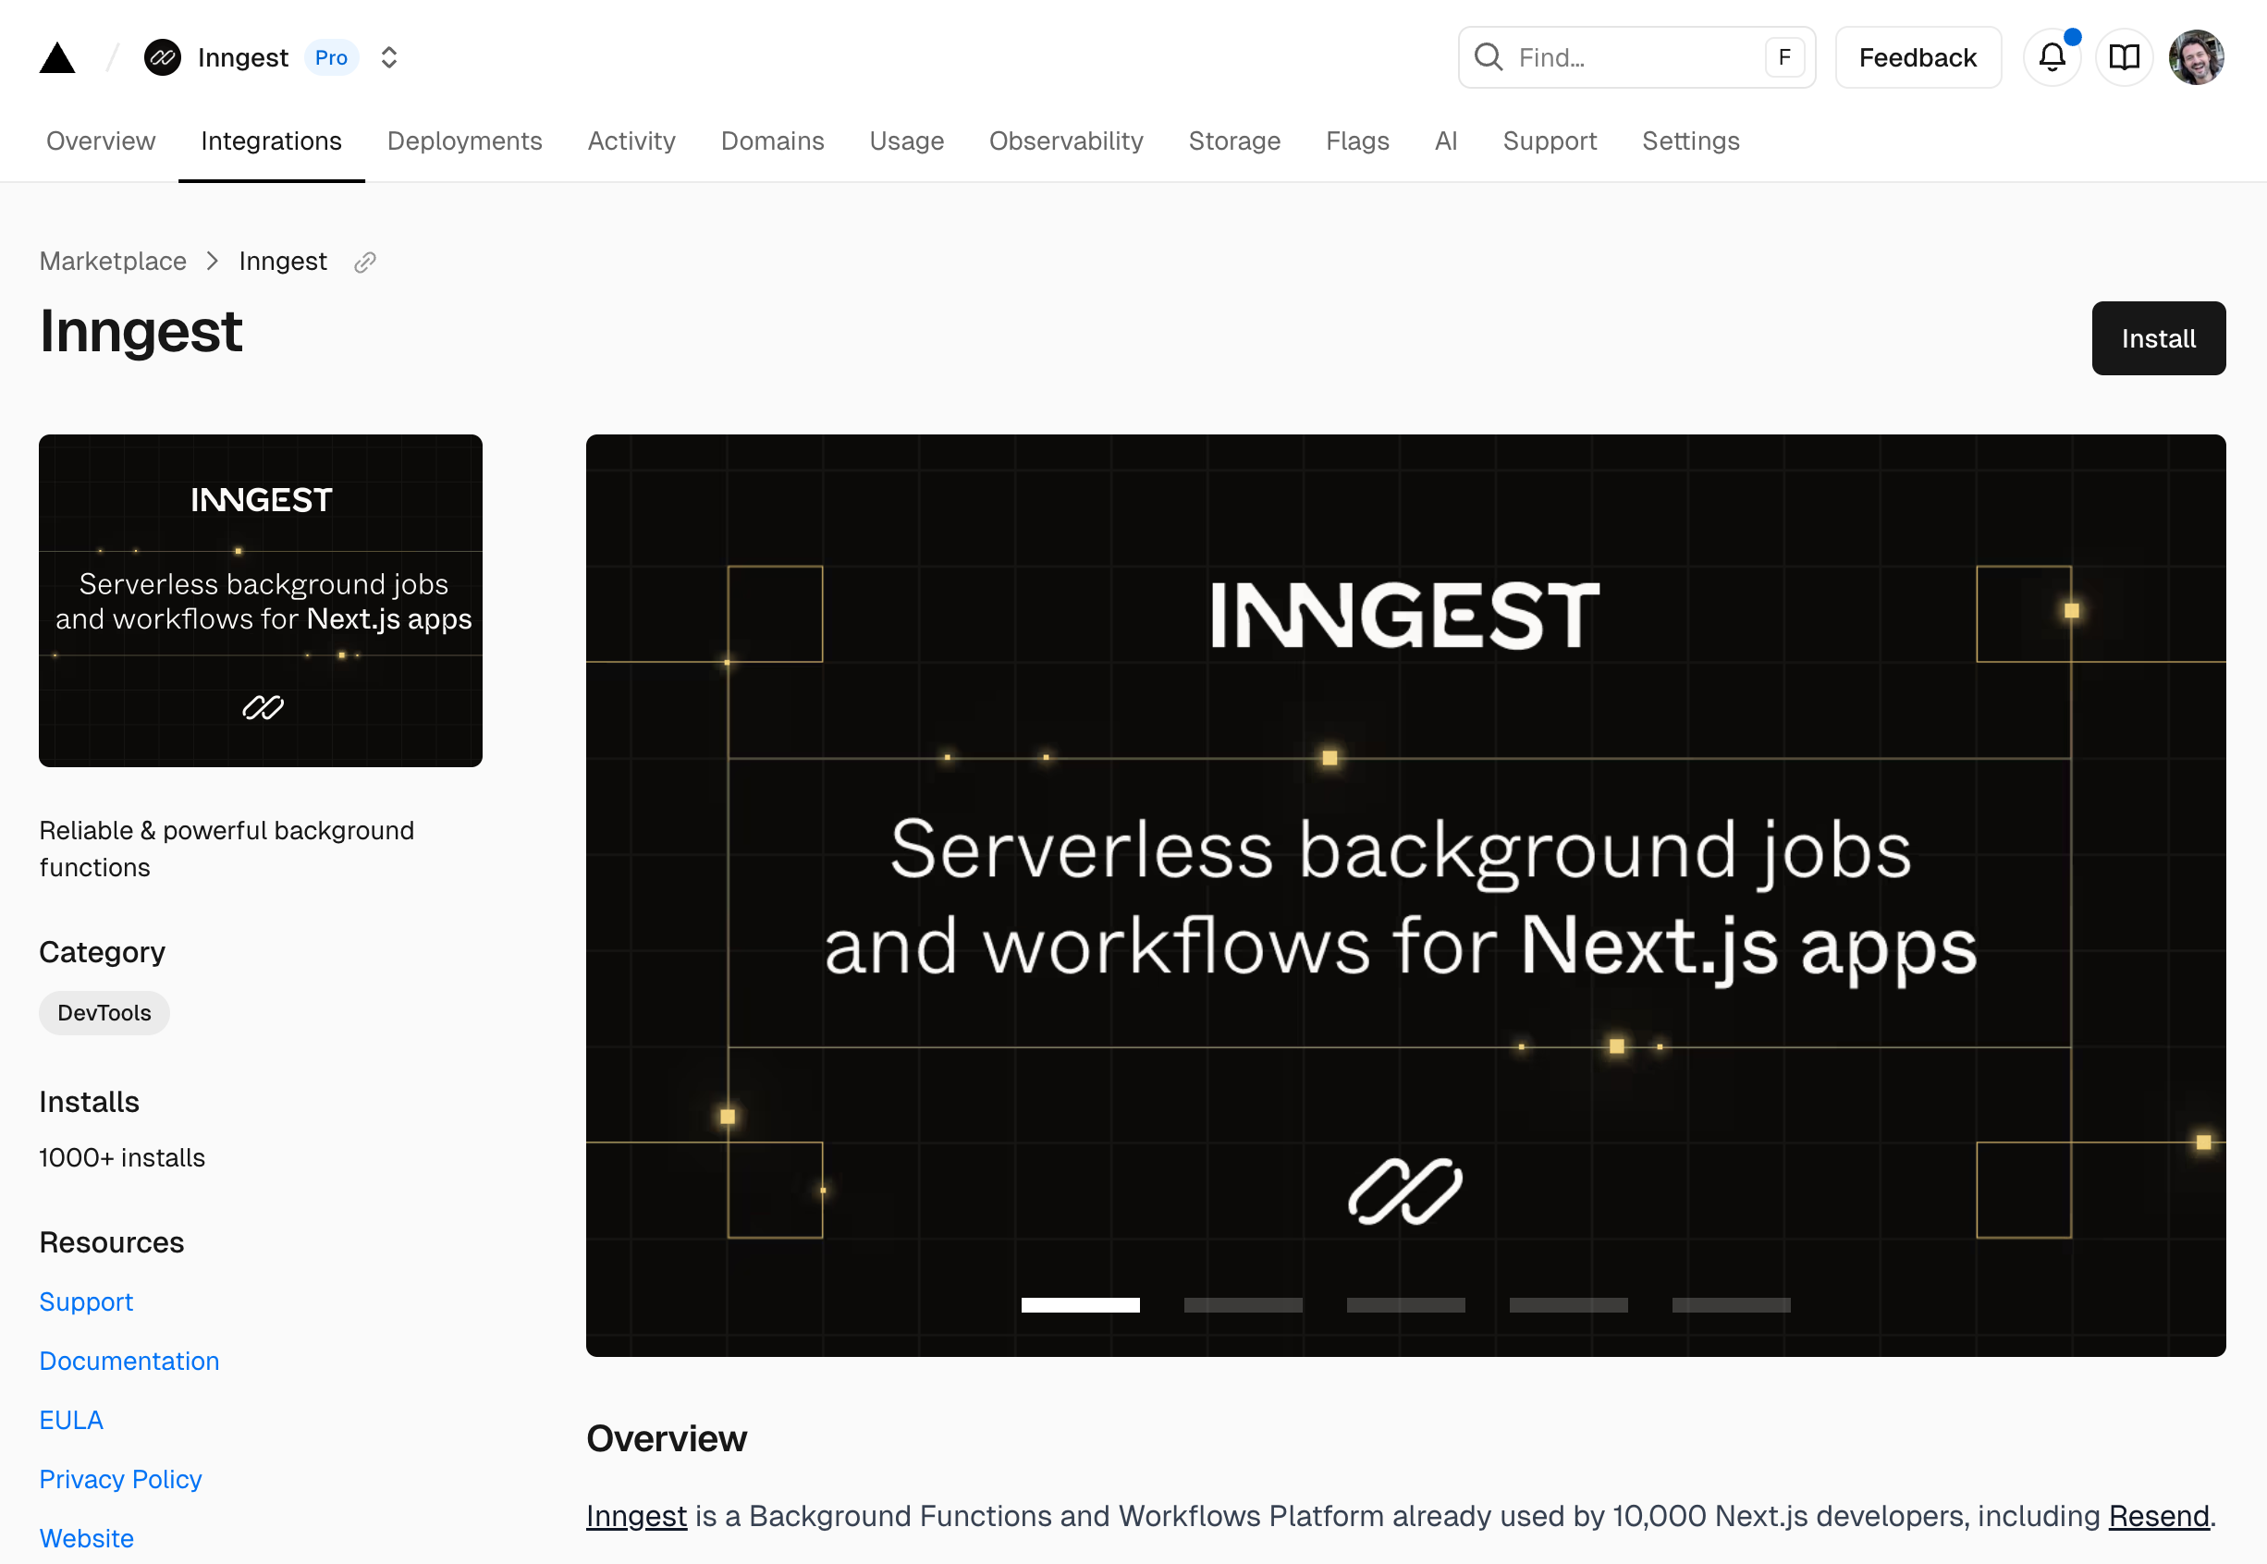Open the user profile avatar

tap(2196, 58)
